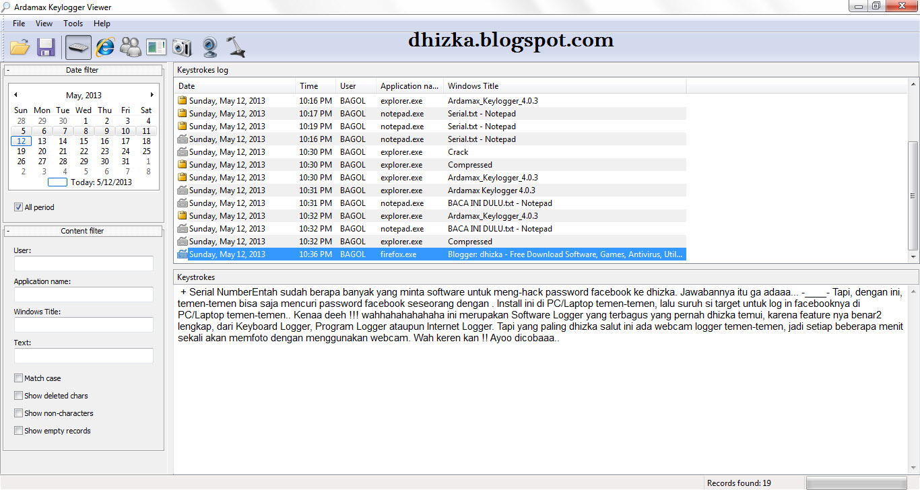The width and height of the screenshot is (920, 490).
Task: Go to next month in calendar
Action: coord(152,95)
